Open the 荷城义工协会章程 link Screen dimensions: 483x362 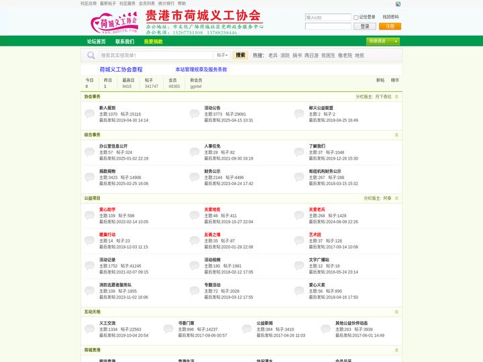coord(121,70)
